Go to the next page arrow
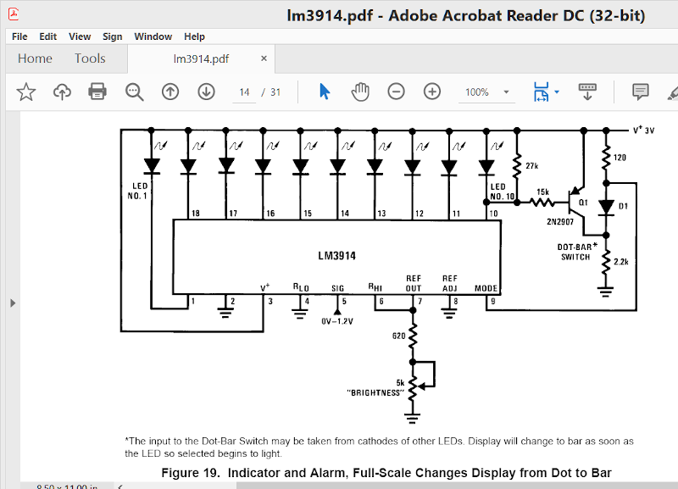The width and height of the screenshot is (678, 489). click(206, 92)
